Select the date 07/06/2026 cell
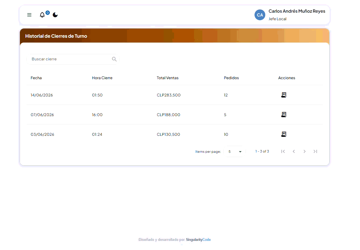Screen dimensions: 360x250 click(x=42, y=115)
